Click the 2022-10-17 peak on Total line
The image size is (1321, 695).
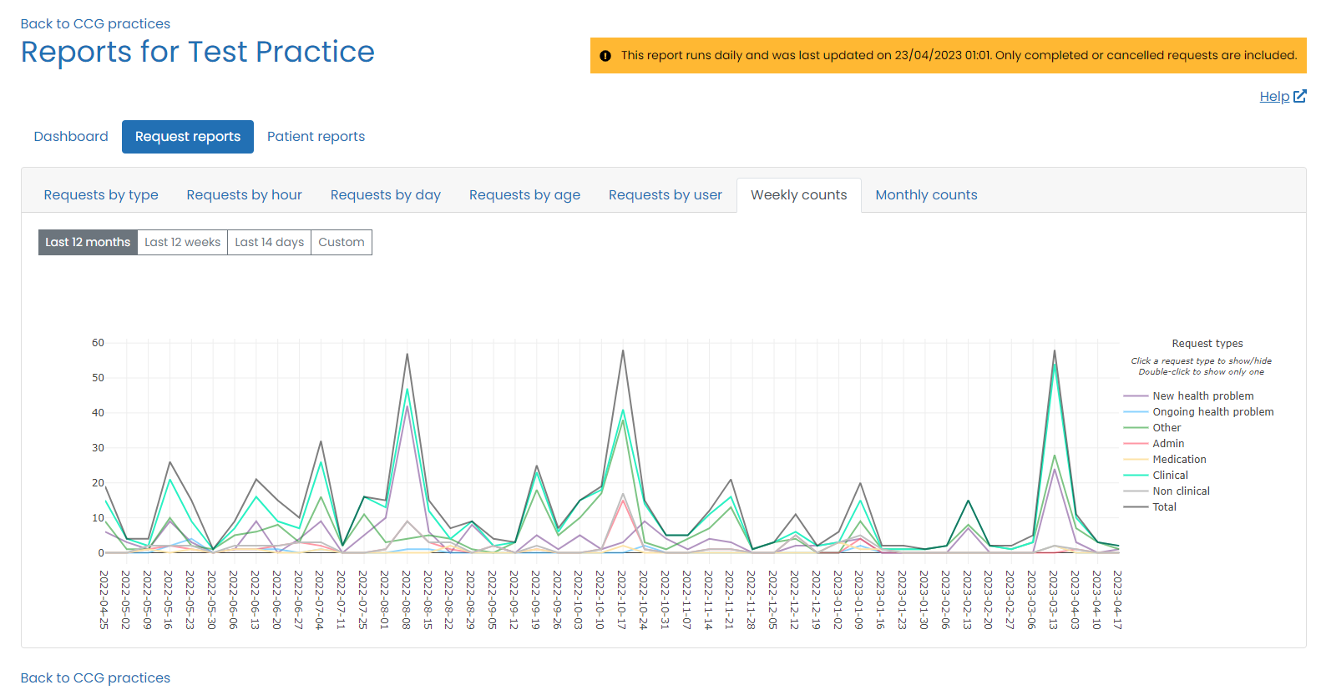pos(623,351)
